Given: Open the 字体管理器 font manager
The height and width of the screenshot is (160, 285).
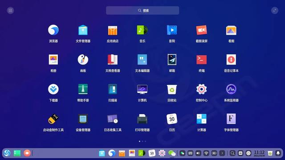Looking at the screenshot, I should [x=231, y=119].
